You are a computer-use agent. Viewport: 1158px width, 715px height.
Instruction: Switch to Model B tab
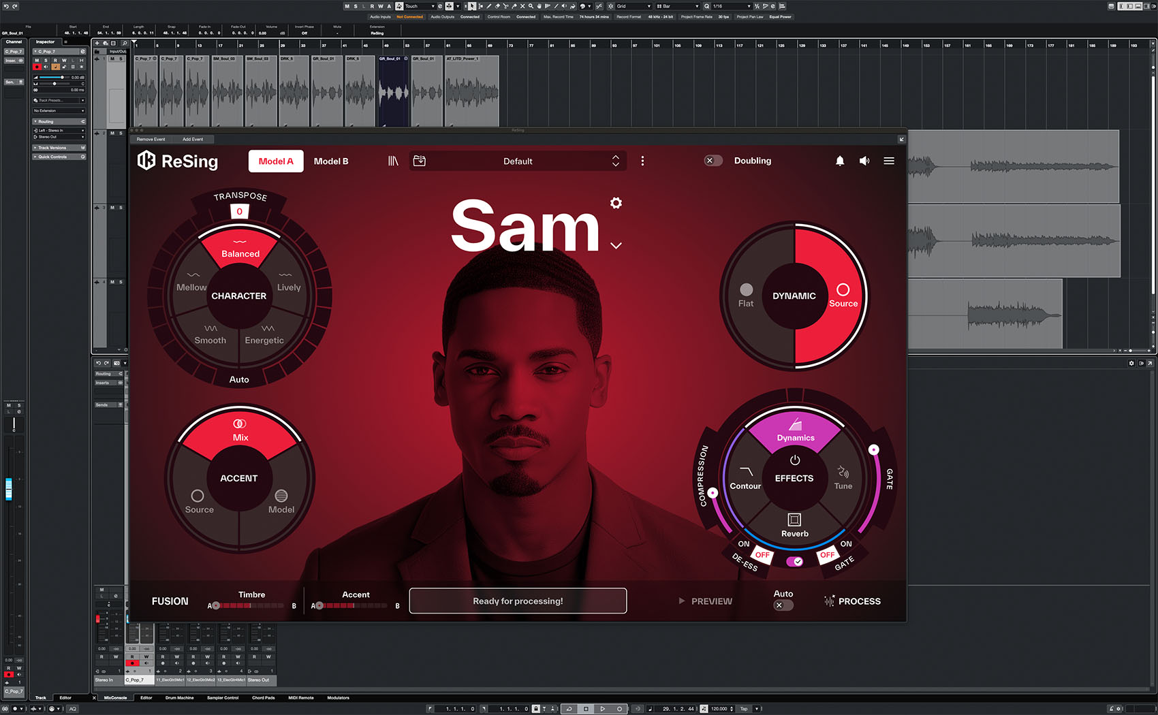point(331,161)
